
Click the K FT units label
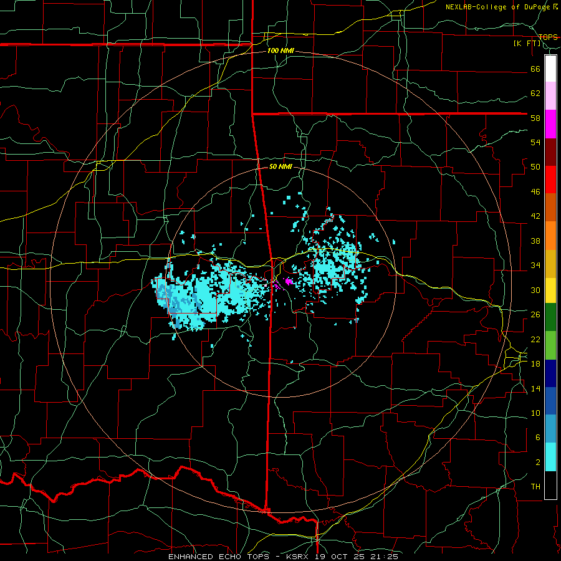coord(527,43)
